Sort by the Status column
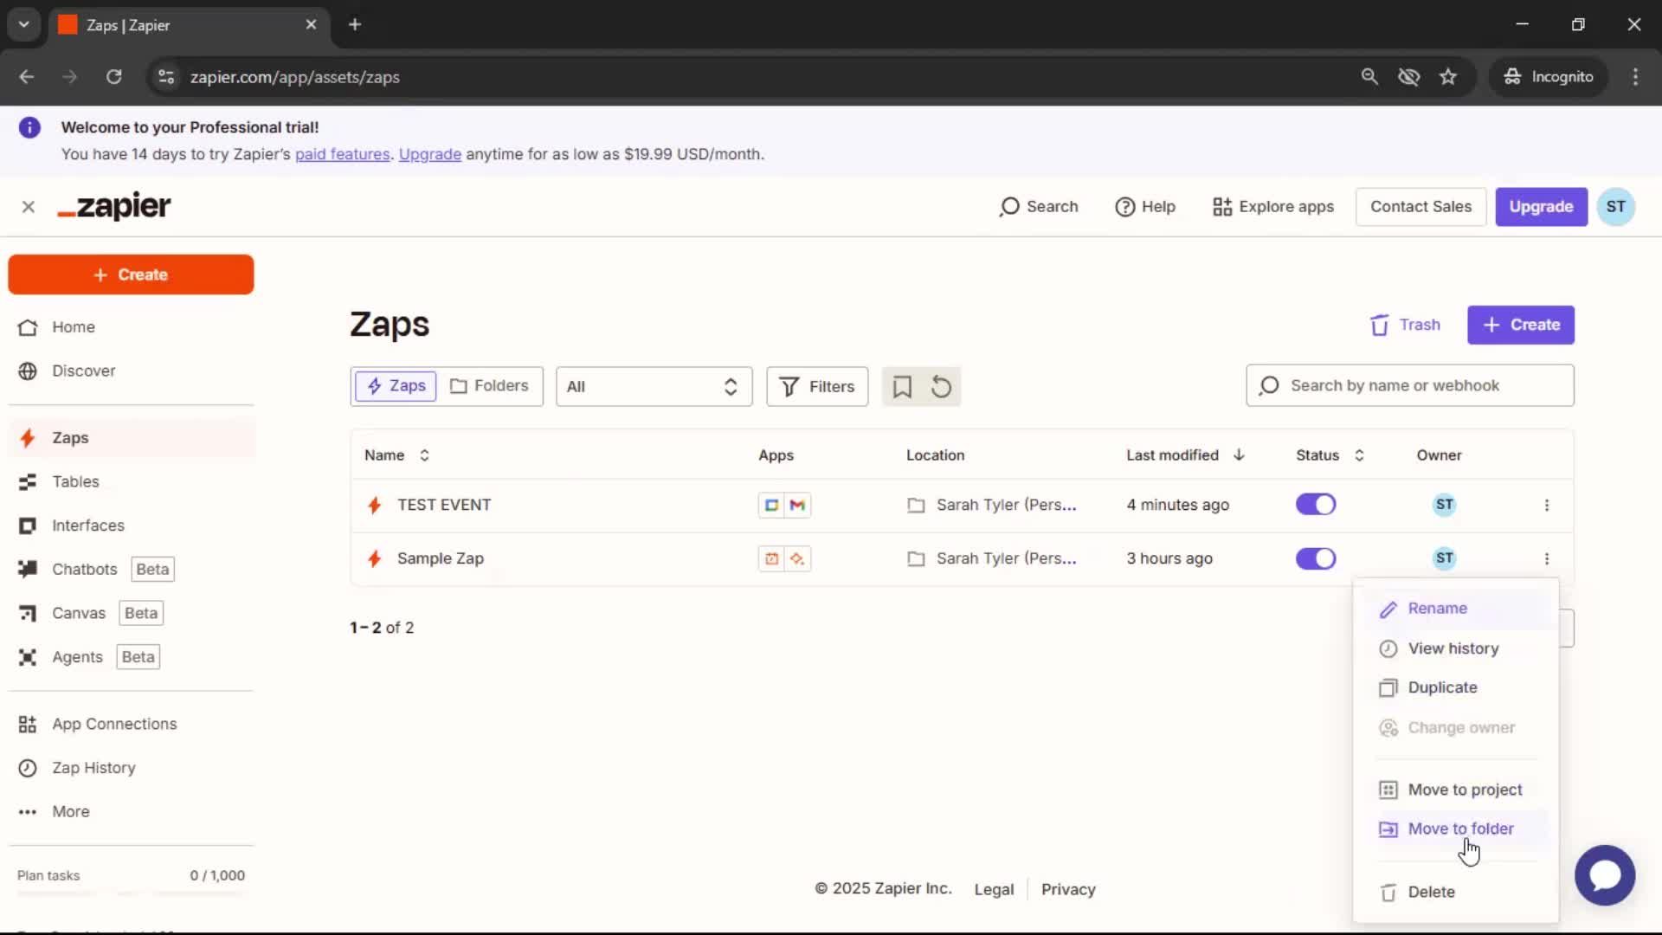This screenshot has width=1662, height=935. (1330, 455)
